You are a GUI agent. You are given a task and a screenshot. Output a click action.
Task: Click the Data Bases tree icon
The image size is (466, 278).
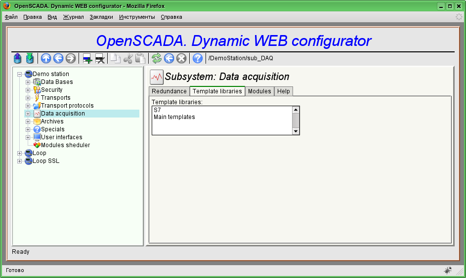(37, 81)
